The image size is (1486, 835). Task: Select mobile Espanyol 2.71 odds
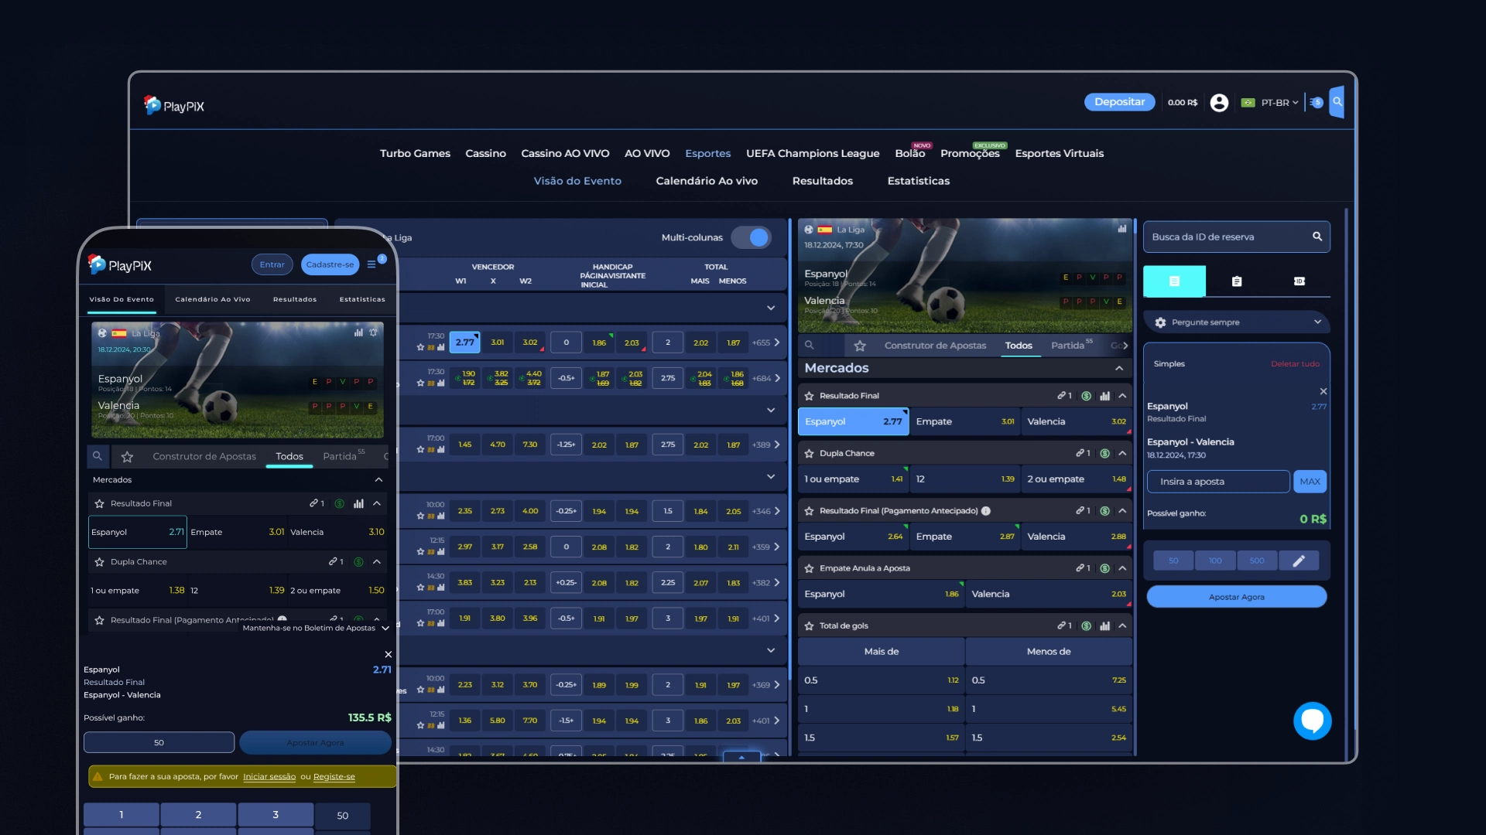point(138,532)
